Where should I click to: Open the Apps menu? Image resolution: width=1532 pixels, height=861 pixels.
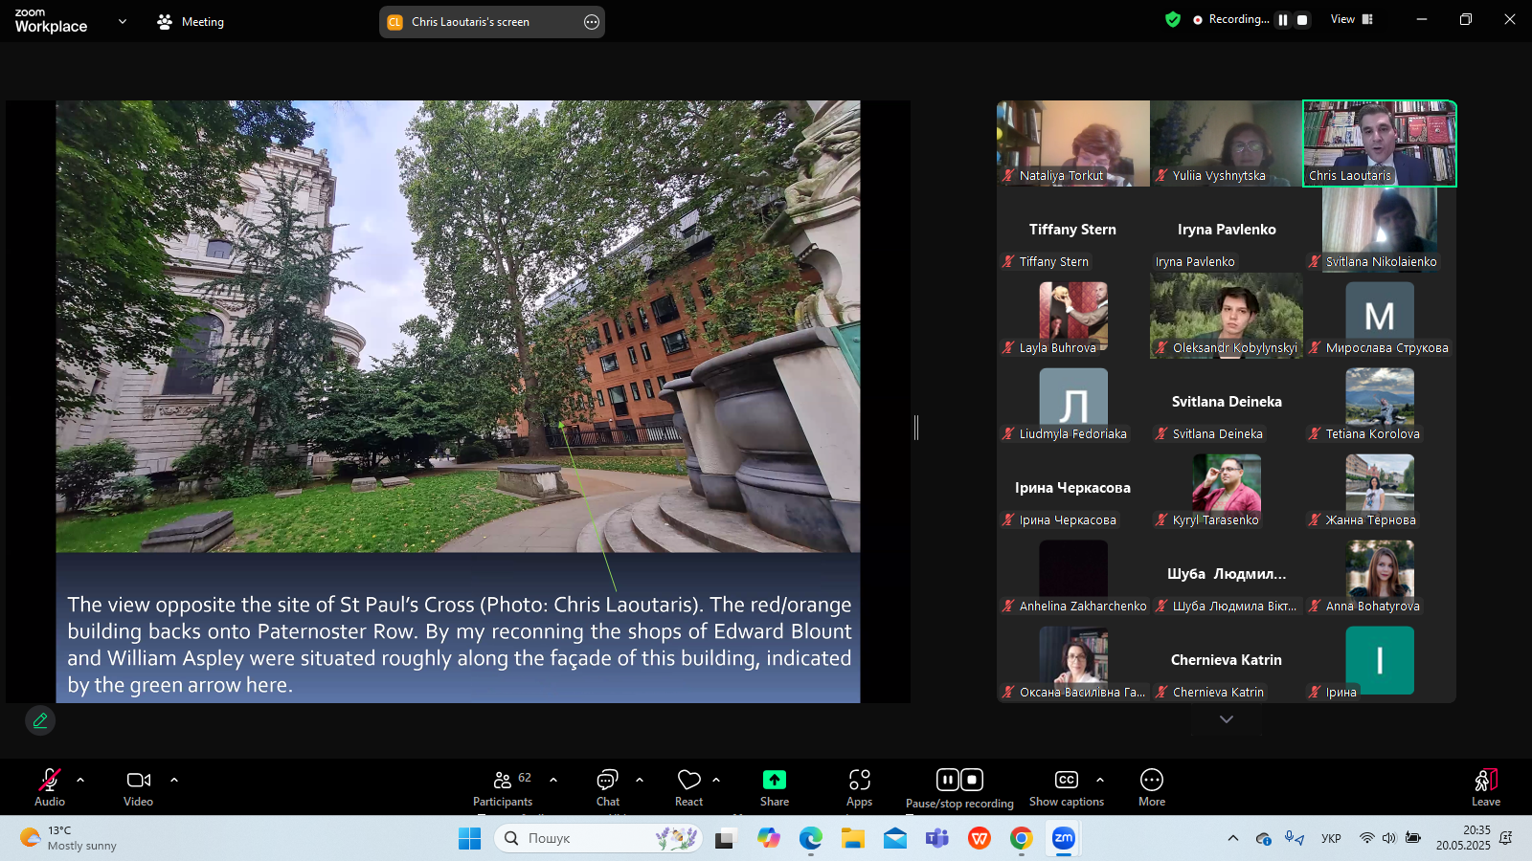click(x=859, y=787)
